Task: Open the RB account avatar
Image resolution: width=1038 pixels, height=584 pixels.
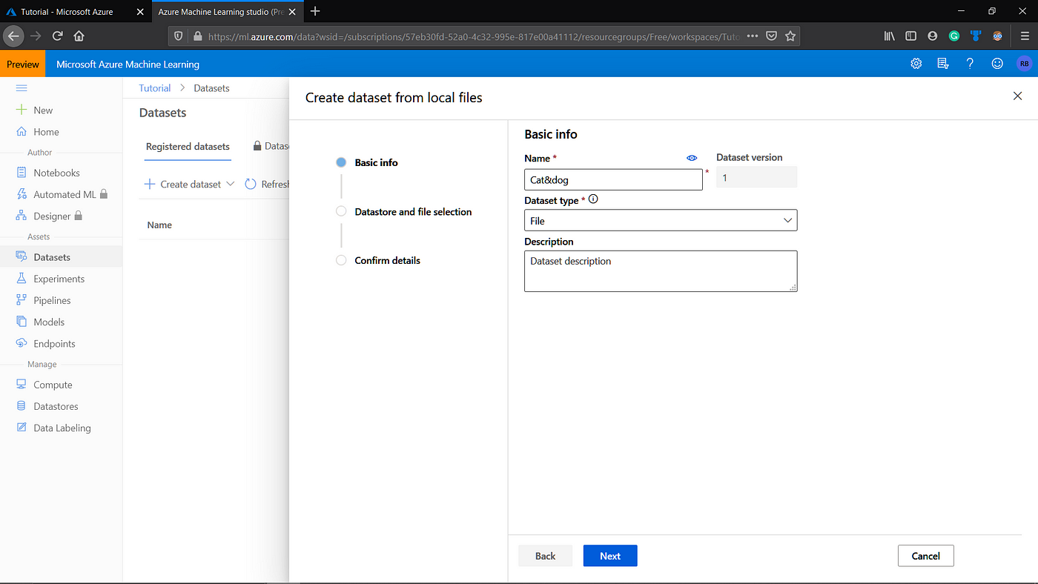Action: coord(1025,64)
